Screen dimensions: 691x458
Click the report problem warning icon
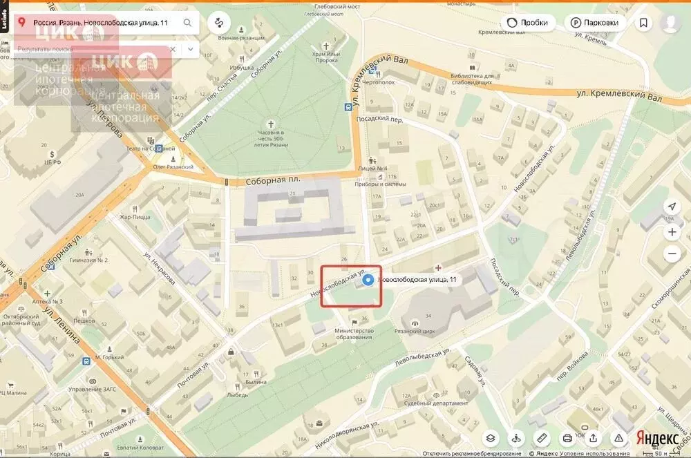618,438
